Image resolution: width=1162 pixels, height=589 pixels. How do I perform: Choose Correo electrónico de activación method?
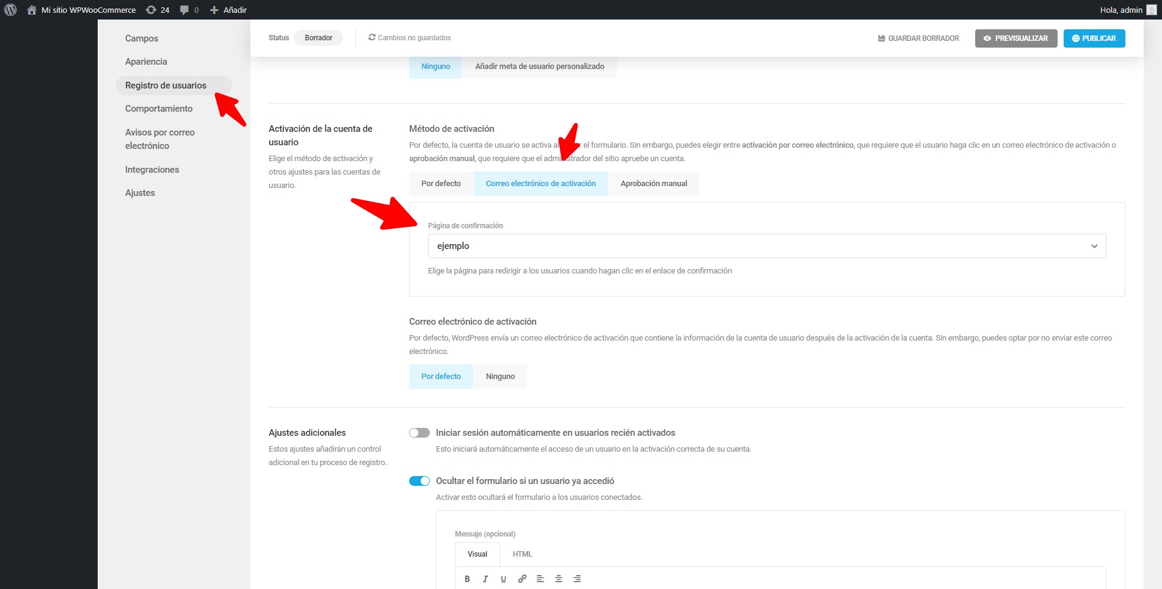[x=541, y=184]
